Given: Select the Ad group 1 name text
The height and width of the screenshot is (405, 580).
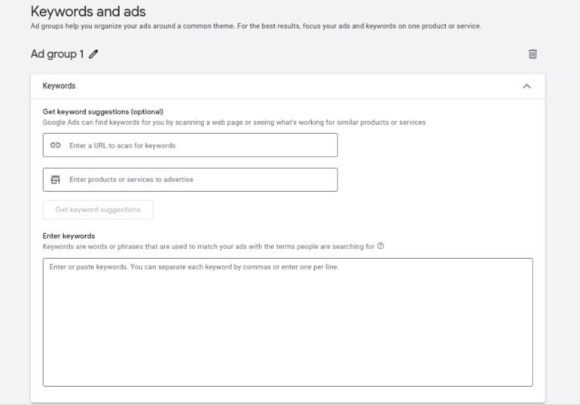Looking at the screenshot, I should 56,54.
